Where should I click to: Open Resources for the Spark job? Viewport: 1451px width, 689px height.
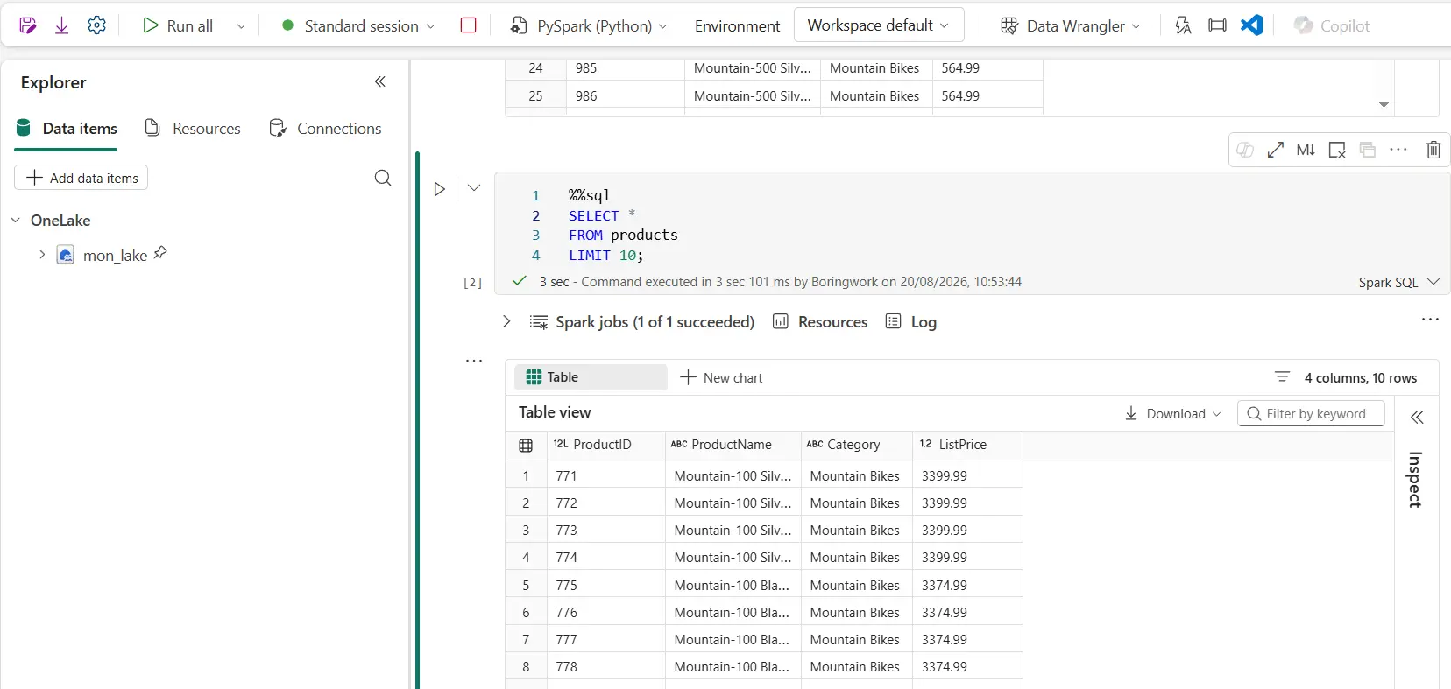[820, 322]
